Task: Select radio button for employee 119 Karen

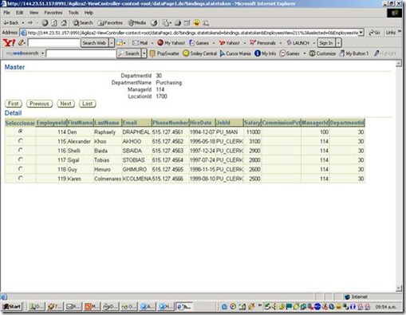Action: click(x=21, y=178)
